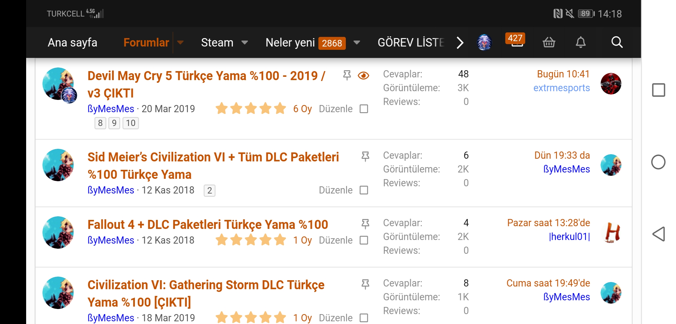Click pin icon on Fallout 4 thread

tap(365, 223)
